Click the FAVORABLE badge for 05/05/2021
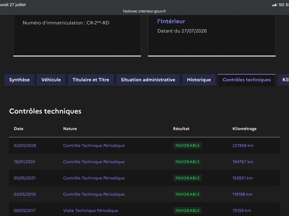289x216 pixels. 187,178
